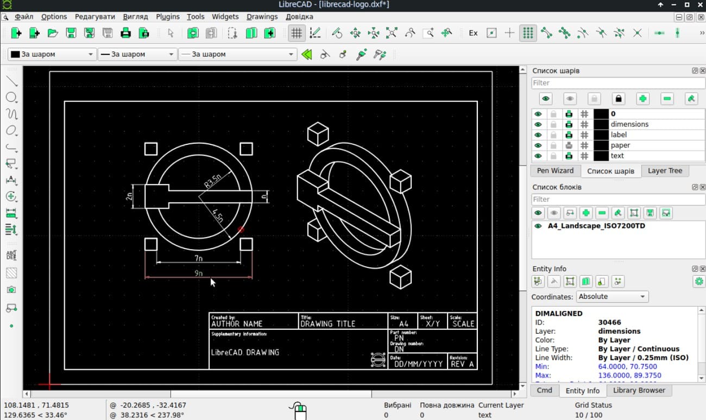
Task: Select the Hatch tool in the left toolbar
Action: 11,272
